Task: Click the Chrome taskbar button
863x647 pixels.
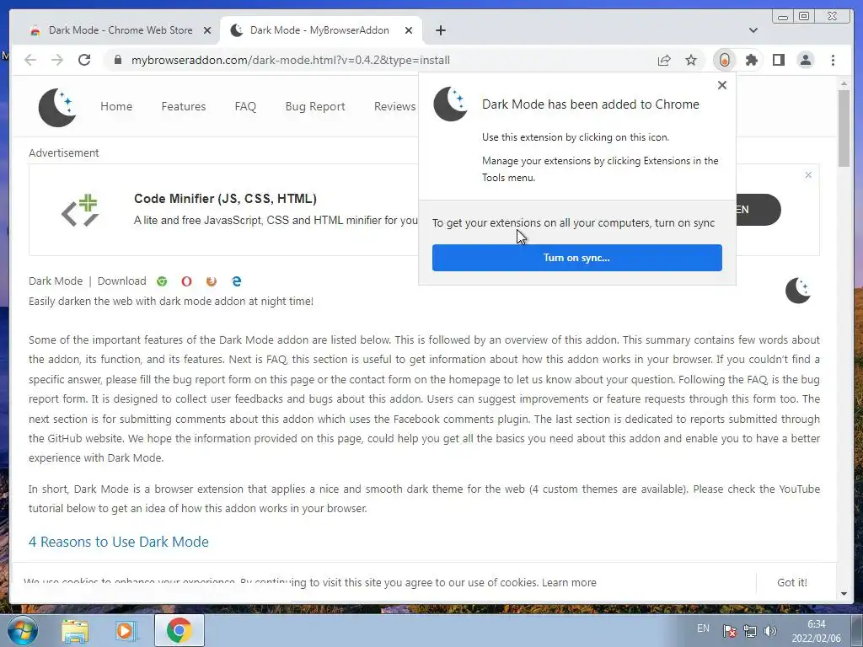Action: click(180, 630)
